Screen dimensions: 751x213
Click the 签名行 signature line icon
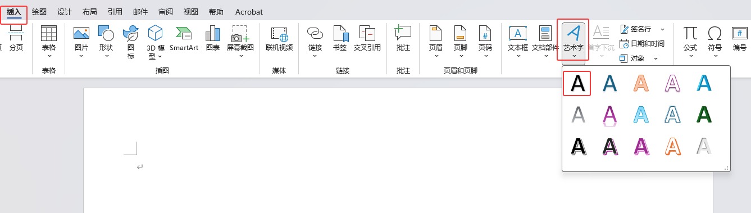(x=623, y=29)
